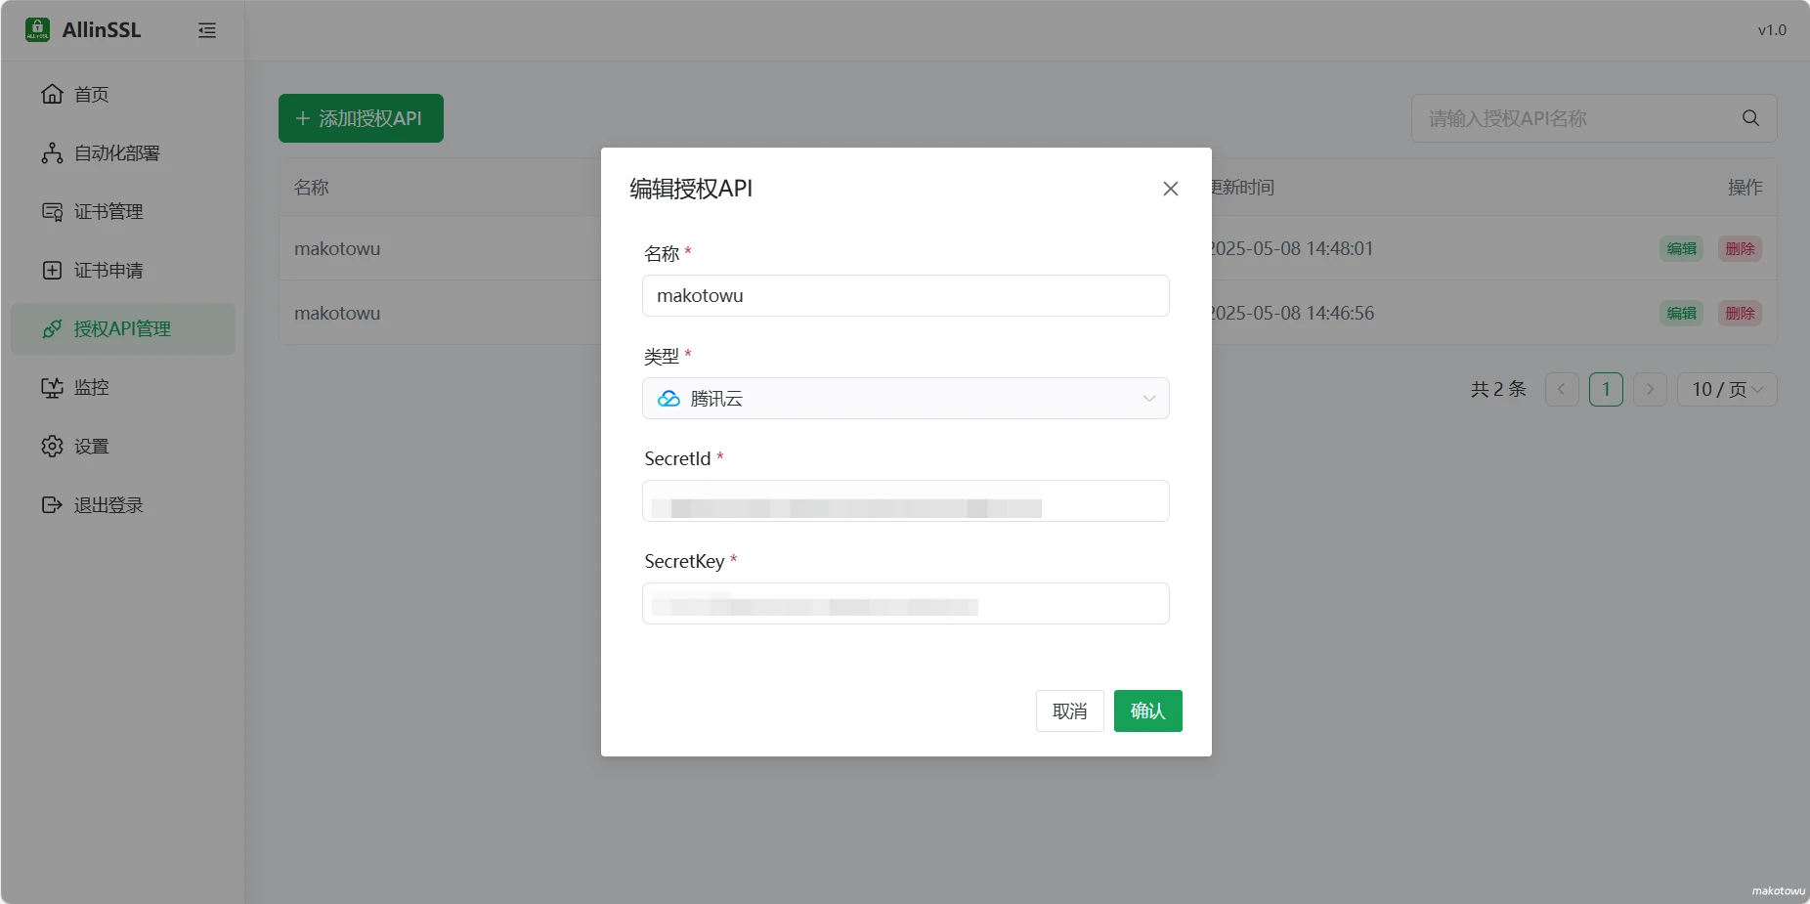
Task: Click the timestamp ending 14:46:56
Action: tap(1292, 313)
